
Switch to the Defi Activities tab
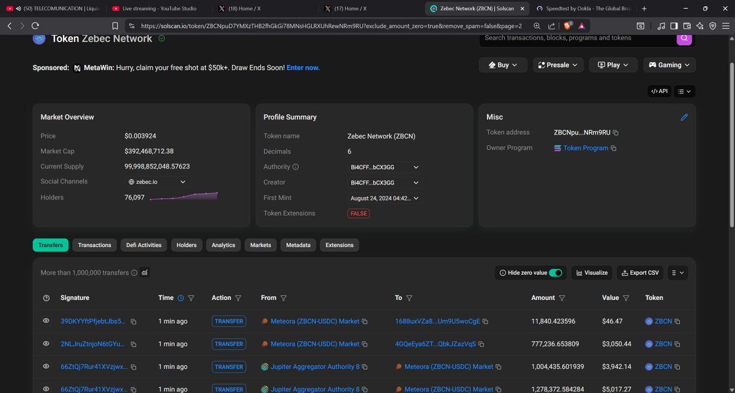144,245
